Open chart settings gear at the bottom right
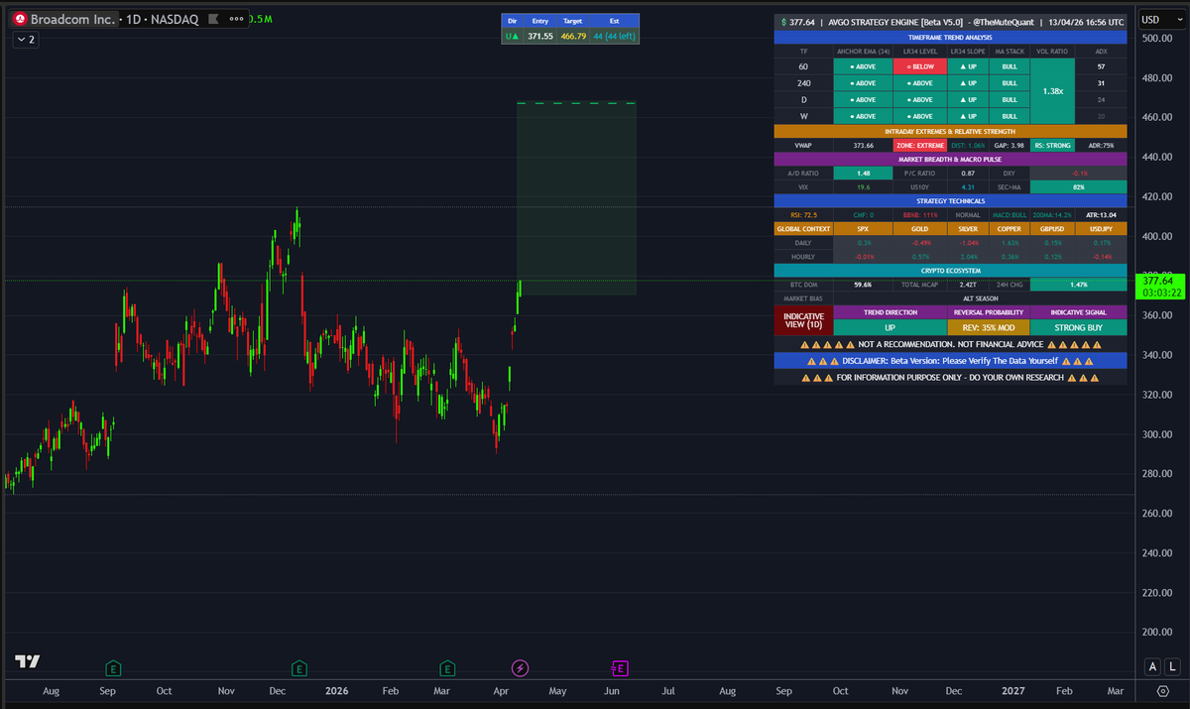This screenshot has width=1190, height=709. 1163,691
